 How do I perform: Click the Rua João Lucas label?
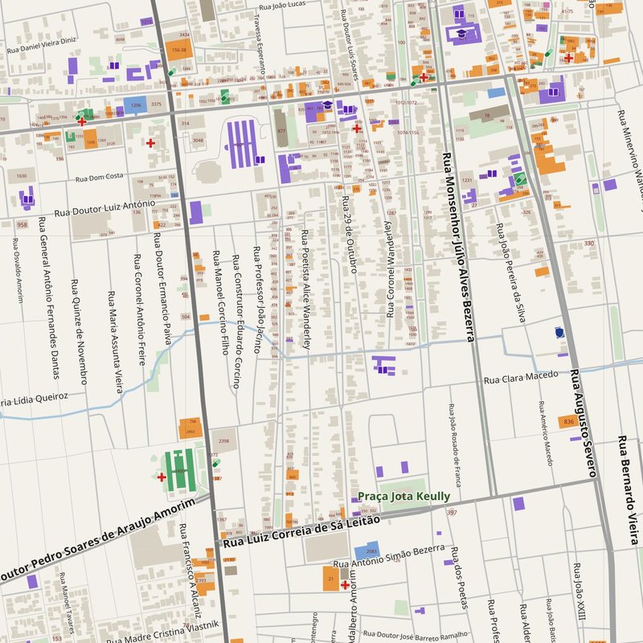282,6
